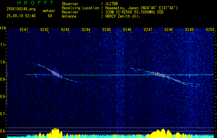Click the 0.6 kHz axis label
The height and width of the screenshot is (138, 217).
[x=3, y=131]
